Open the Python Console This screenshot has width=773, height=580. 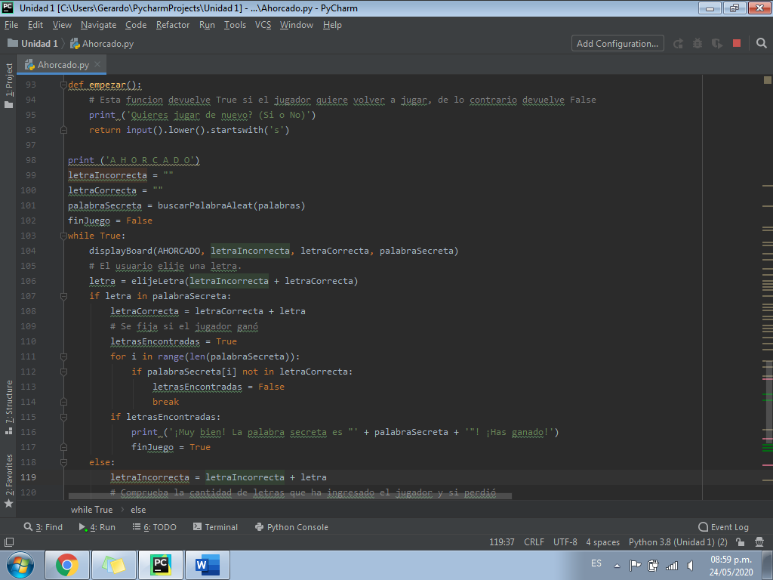tap(291, 526)
